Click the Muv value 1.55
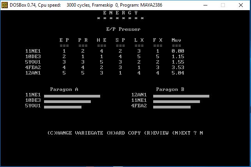 [178, 62]
